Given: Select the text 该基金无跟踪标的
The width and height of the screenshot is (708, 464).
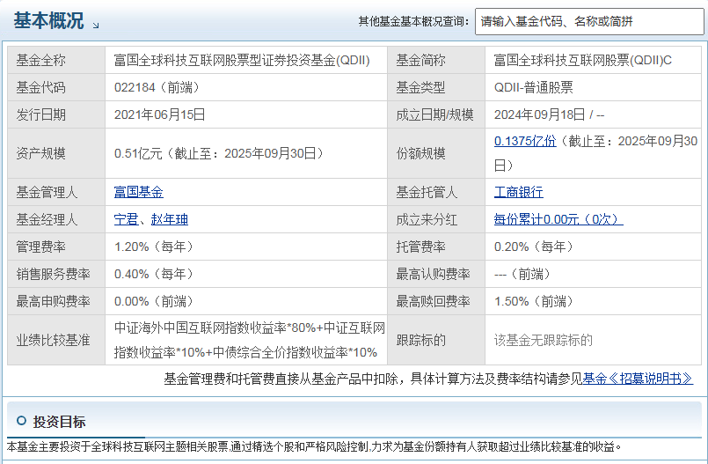Looking at the screenshot, I should tap(544, 340).
